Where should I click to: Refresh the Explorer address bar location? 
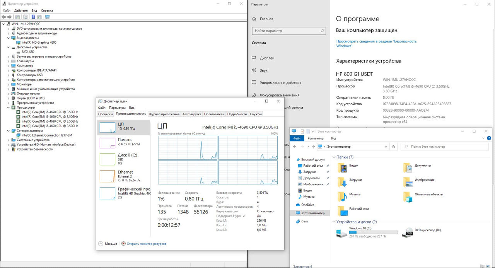[394, 147]
